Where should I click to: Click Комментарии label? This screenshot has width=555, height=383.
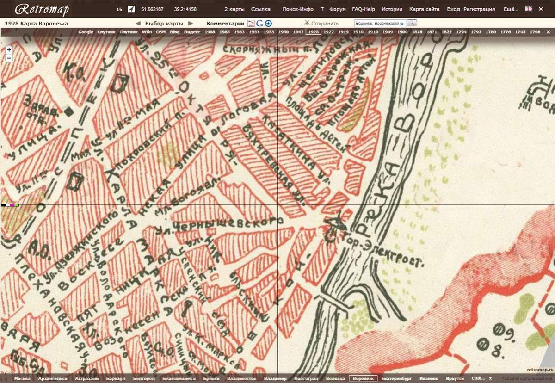(225, 23)
